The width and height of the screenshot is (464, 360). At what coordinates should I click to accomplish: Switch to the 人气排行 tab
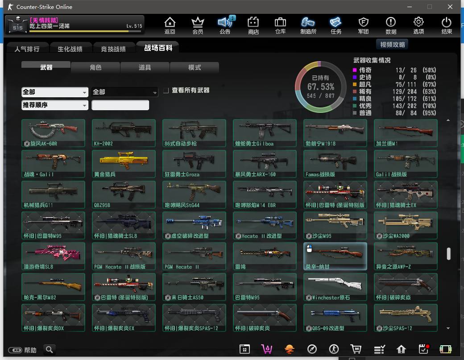click(27, 49)
